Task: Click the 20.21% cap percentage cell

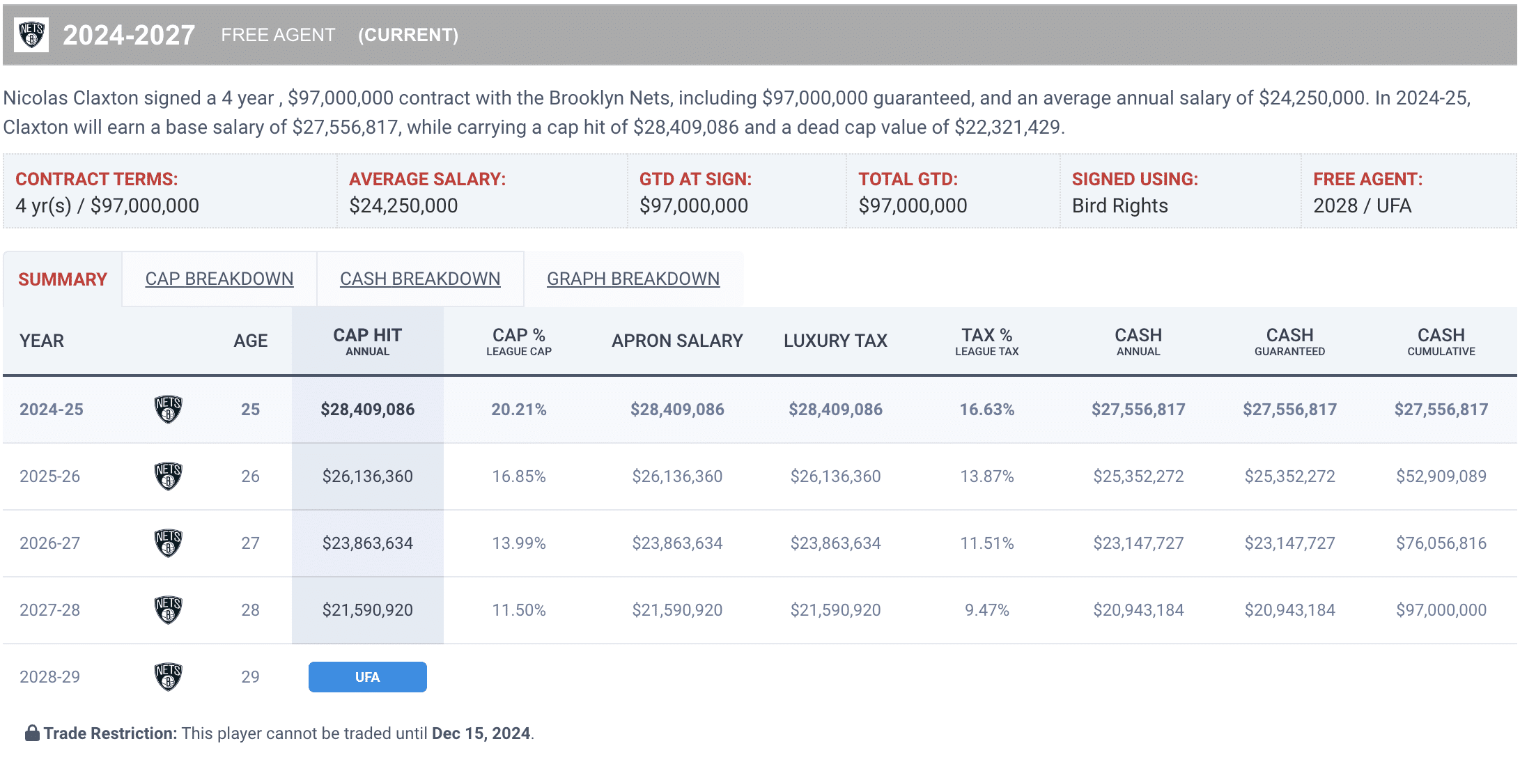Action: coord(519,410)
